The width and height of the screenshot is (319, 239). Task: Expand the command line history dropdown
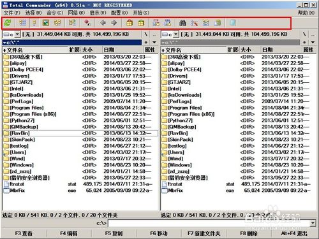click(313, 223)
